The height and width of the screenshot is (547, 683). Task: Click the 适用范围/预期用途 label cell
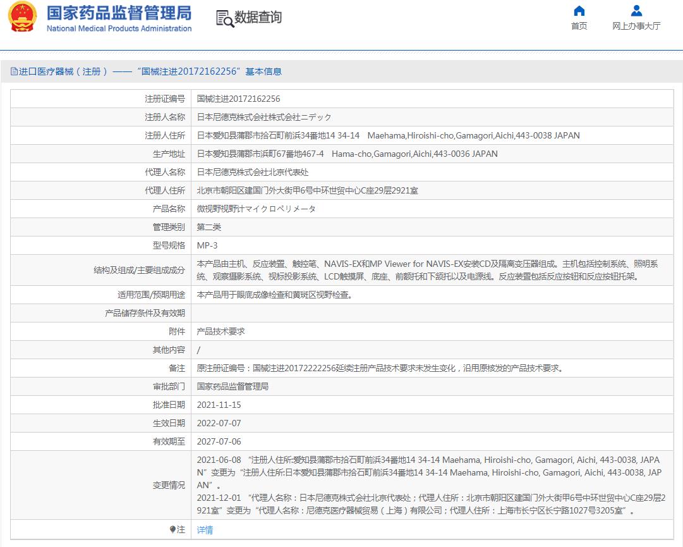(x=100, y=295)
